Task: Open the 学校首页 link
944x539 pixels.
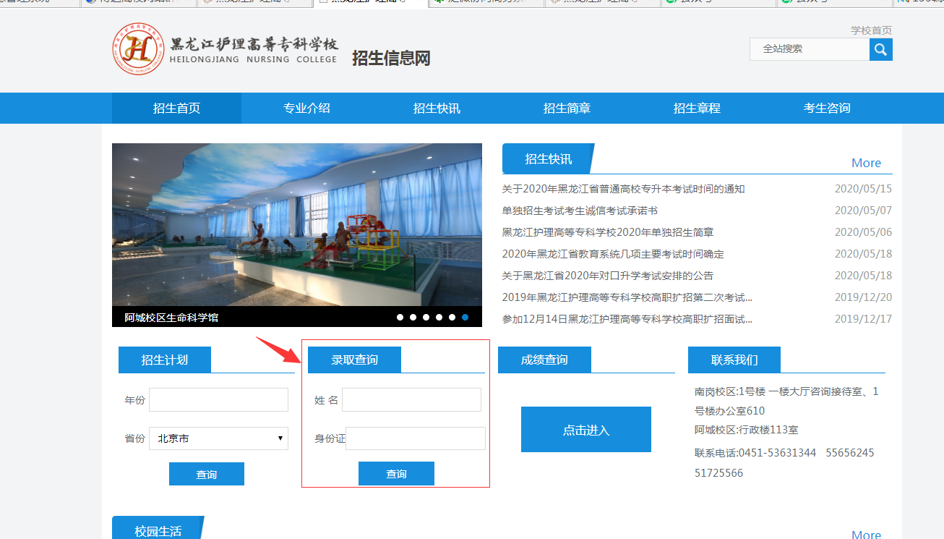Action: coord(871,30)
